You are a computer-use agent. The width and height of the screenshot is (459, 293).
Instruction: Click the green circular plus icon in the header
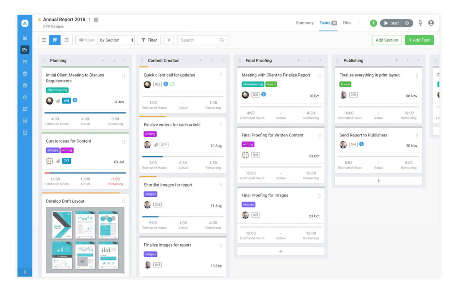pyautogui.click(x=373, y=23)
